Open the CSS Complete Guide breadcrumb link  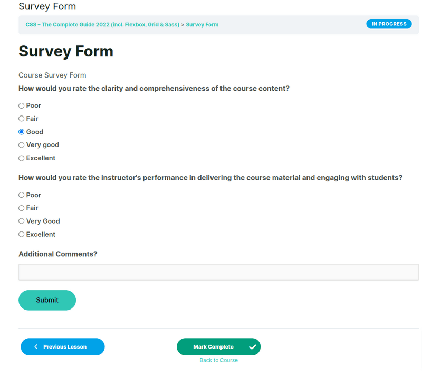[x=102, y=25]
